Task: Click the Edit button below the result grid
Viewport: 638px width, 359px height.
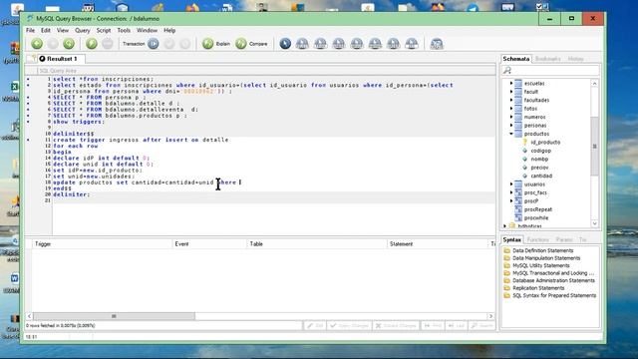Action: [315, 326]
